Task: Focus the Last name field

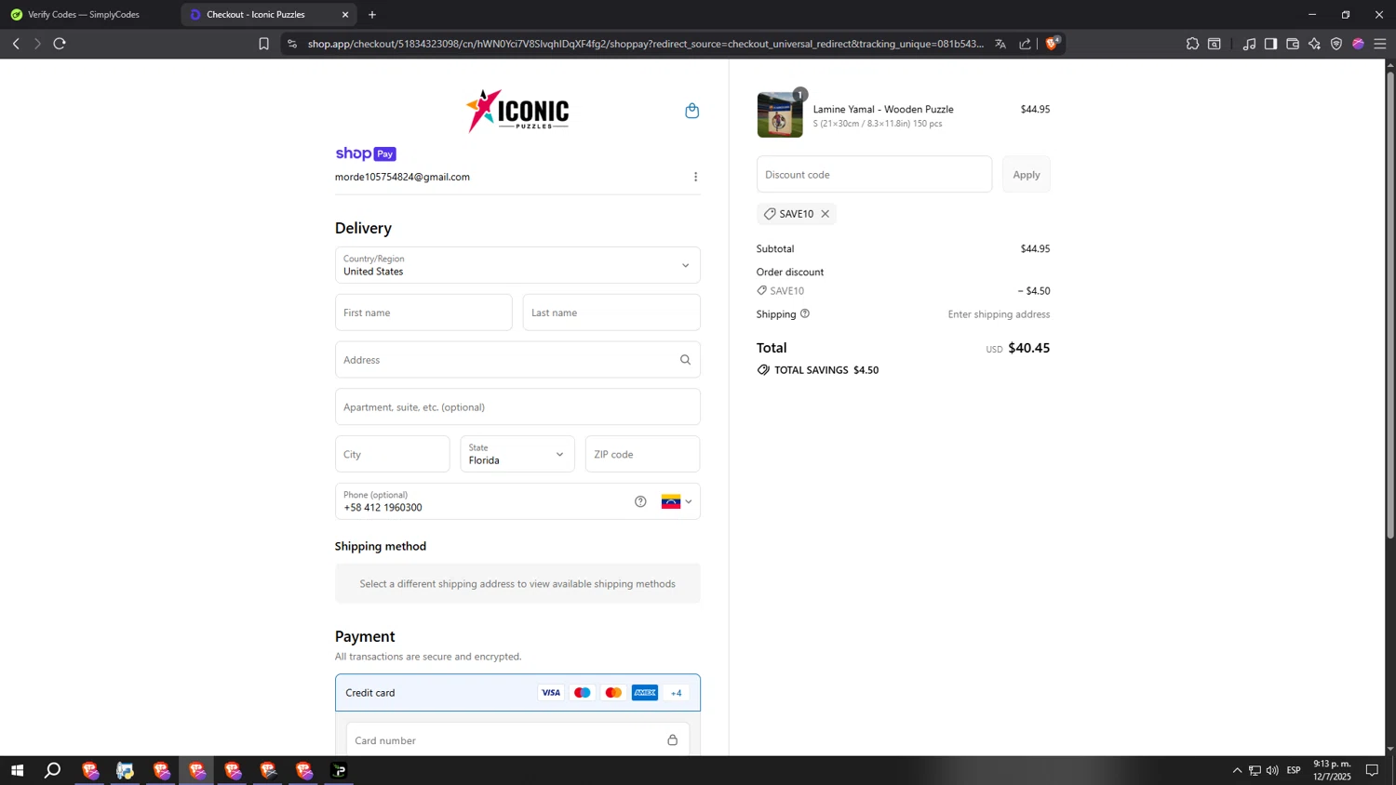Action: 611,313
